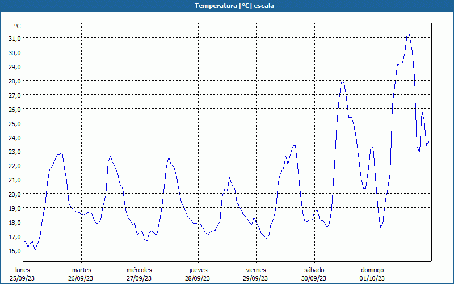Click the 22,0 y-axis label
This screenshot has width=454, height=284.
pyautogui.click(x=15, y=166)
